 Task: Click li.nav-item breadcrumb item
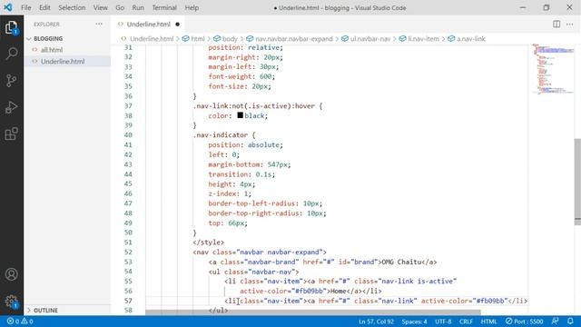(x=423, y=39)
